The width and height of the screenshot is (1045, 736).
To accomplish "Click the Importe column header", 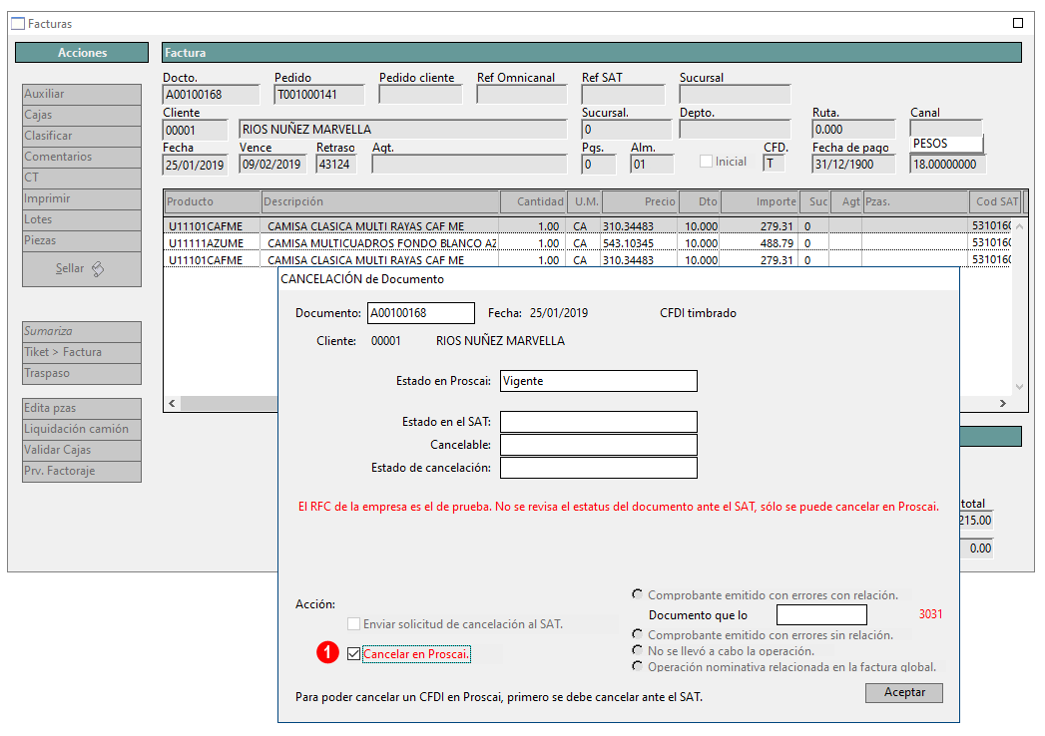I will [760, 201].
